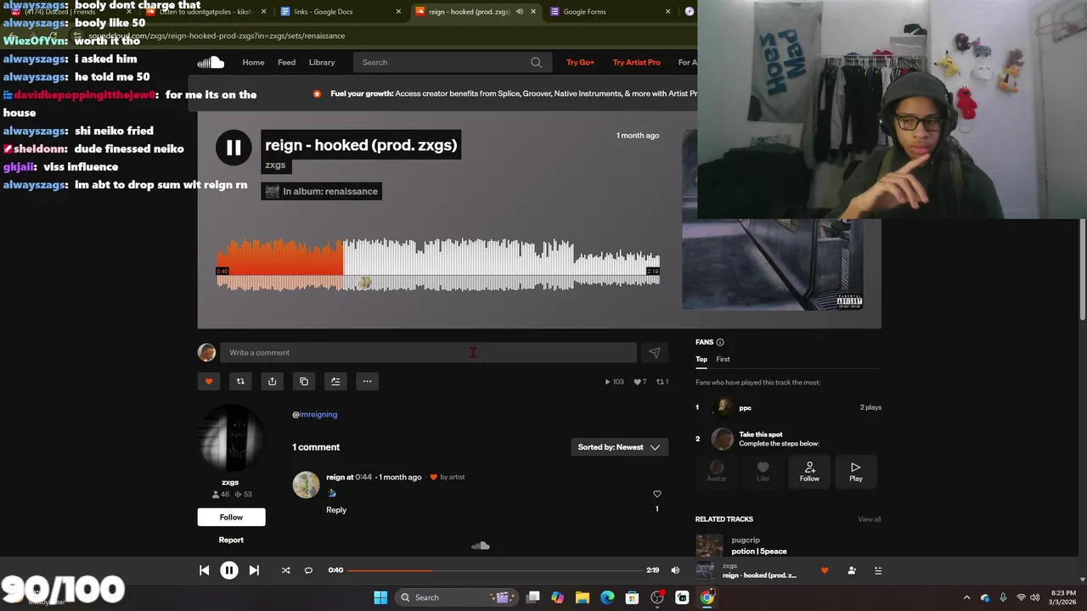Click the system tray microphone icon
Screen dimensions: 1087x611
pos(1003,597)
